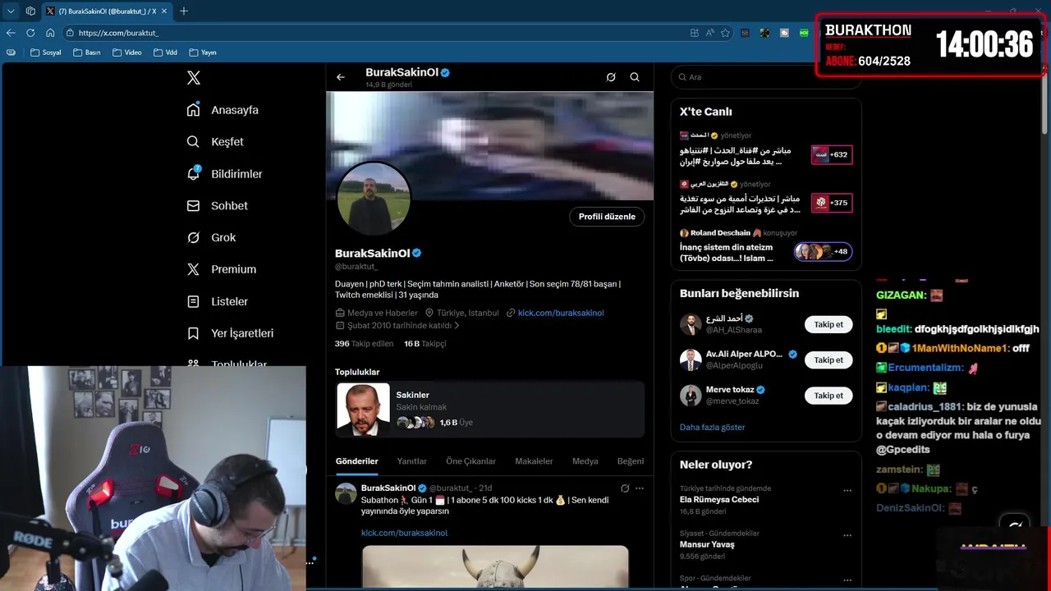The image size is (1051, 591).
Task: Open the Sosyal bookmarks folder
Action: pos(45,53)
